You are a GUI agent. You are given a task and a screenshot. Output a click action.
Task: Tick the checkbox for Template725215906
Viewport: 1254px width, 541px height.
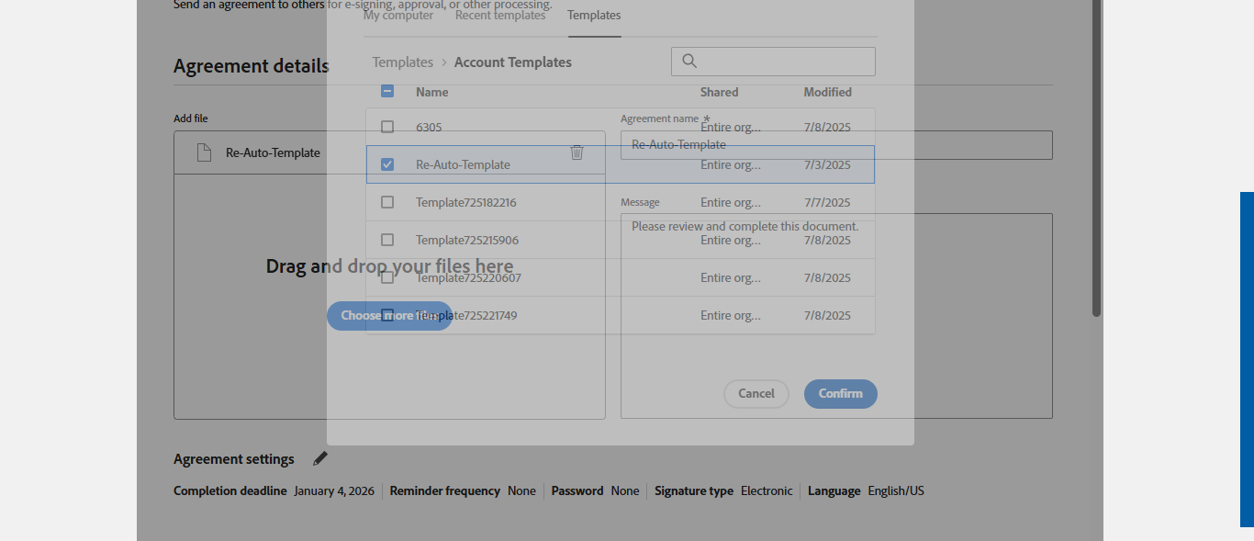coord(387,240)
